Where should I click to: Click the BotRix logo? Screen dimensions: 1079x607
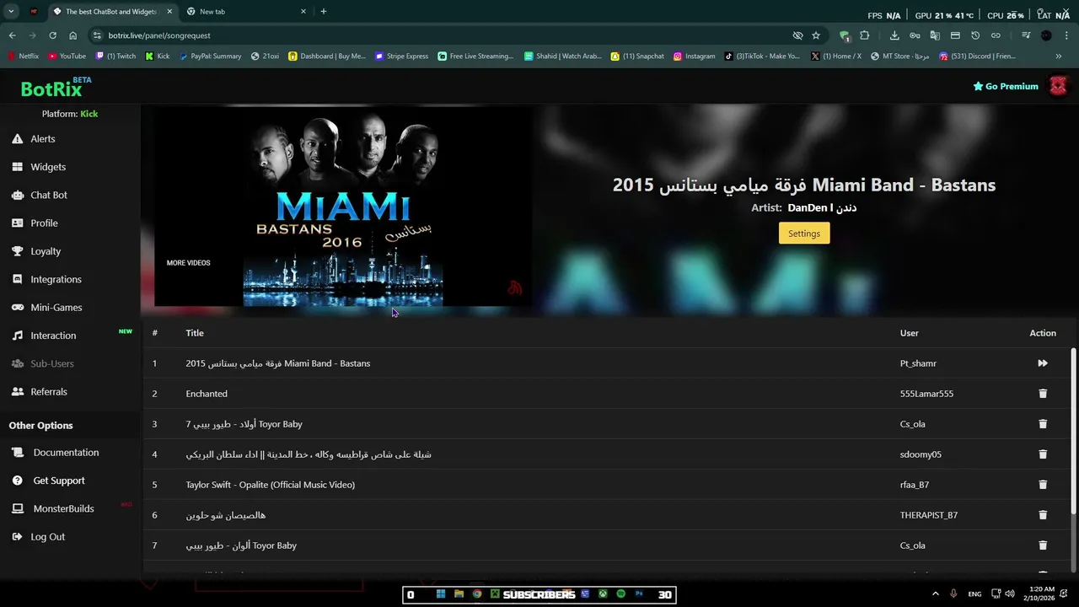pyautogui.click(x=51, y=89)
